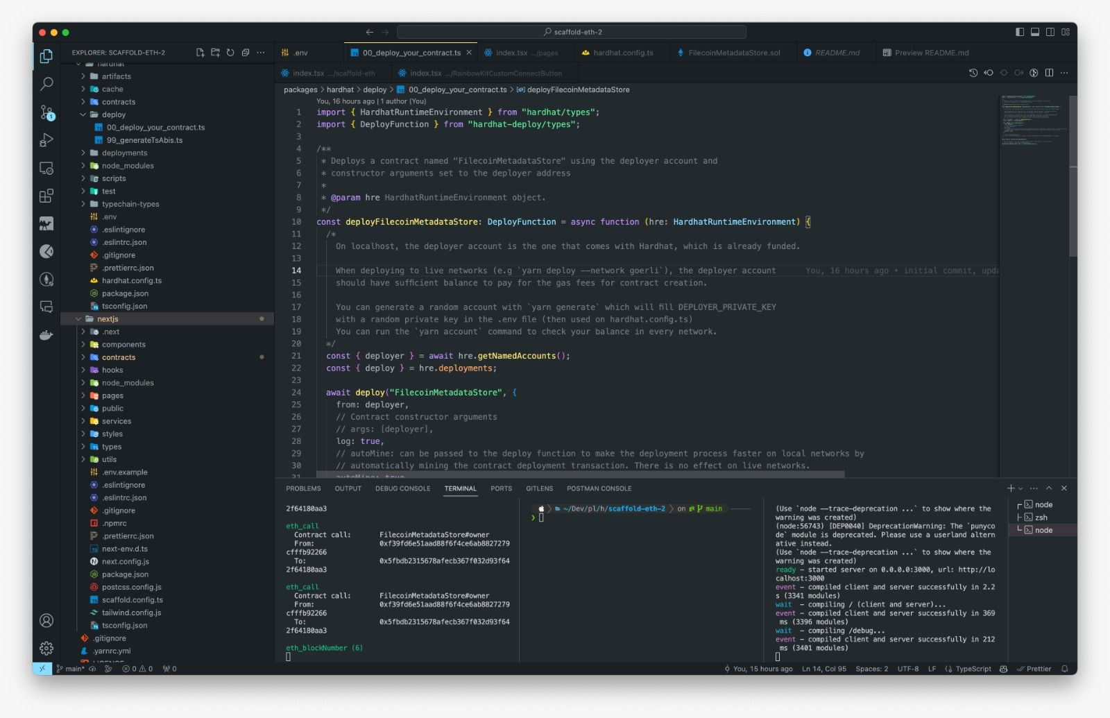Maximize the terminal panel with chevron up
Screen dimensions: 1110x718
click(x=1049, y=488)
